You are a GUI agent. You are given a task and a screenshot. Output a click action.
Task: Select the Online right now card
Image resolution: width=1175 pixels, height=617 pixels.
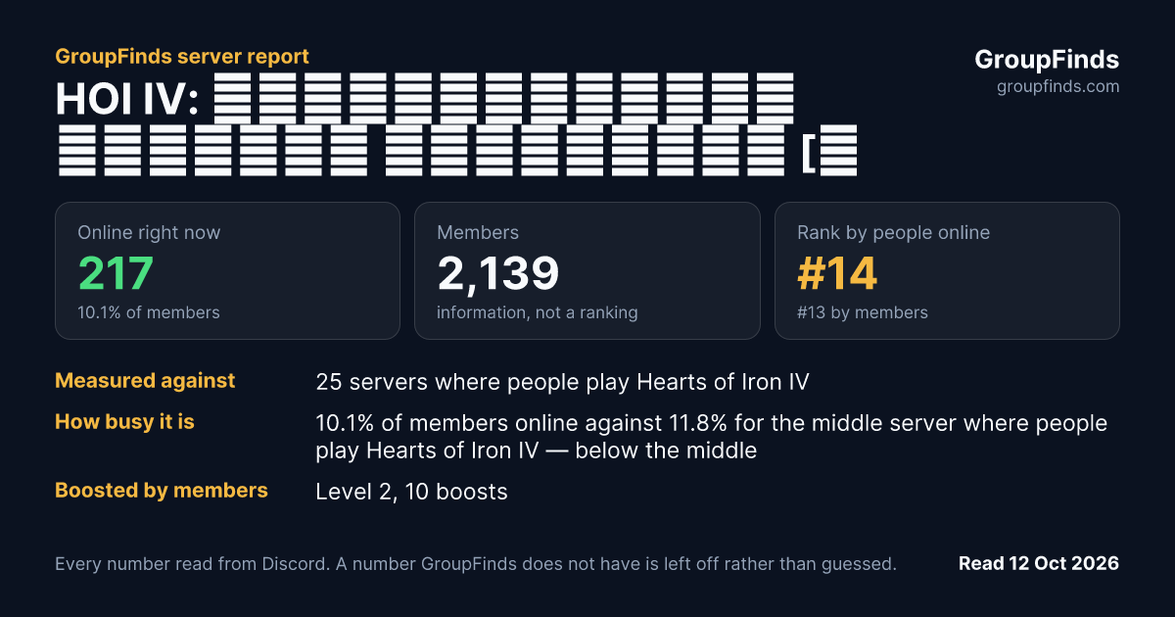click(227, 270)
